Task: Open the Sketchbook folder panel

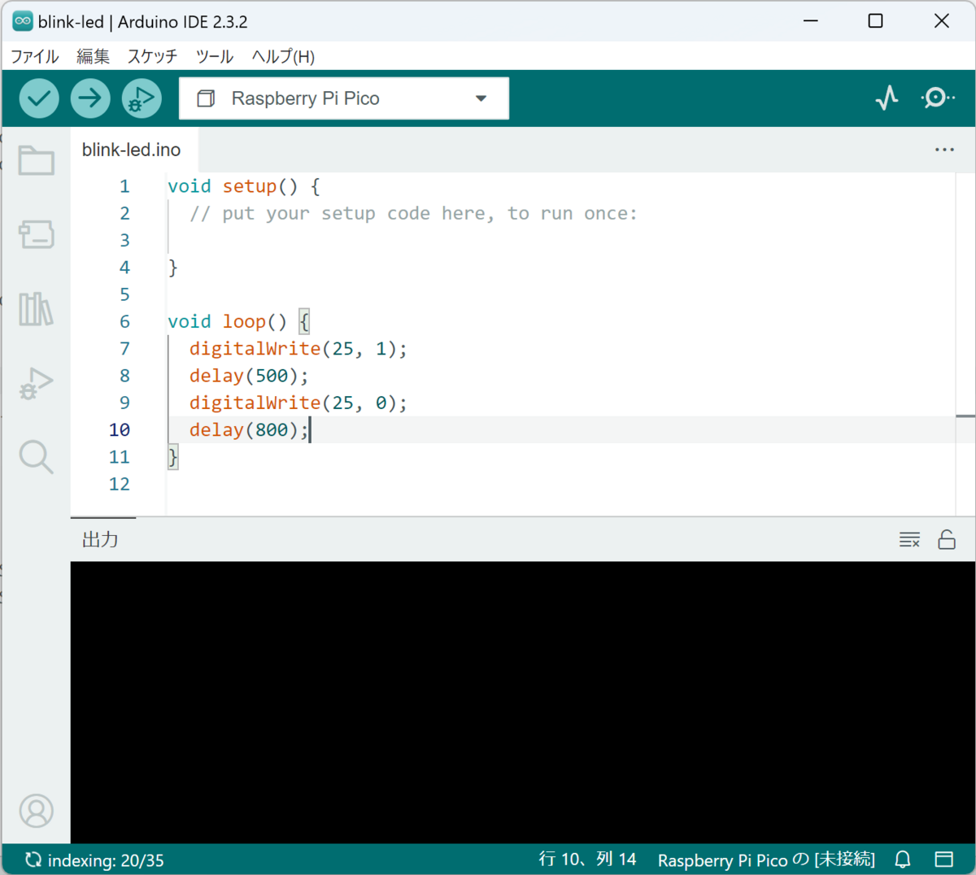Action: (x=37, y=160)
